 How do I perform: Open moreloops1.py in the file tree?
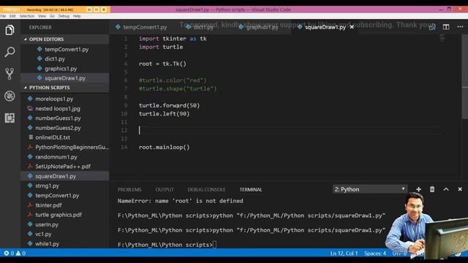(x=65, y=99)
